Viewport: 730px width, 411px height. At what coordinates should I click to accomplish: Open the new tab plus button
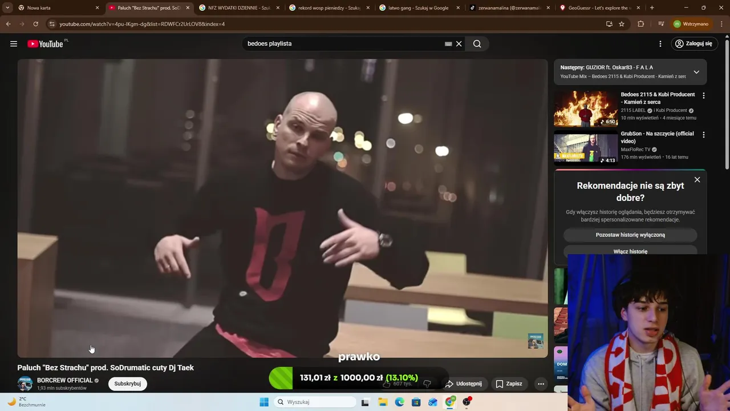click(x=652, y=8)
